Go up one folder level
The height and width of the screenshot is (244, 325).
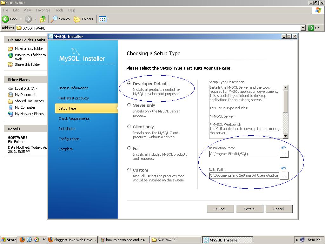[x=43, y=19]
